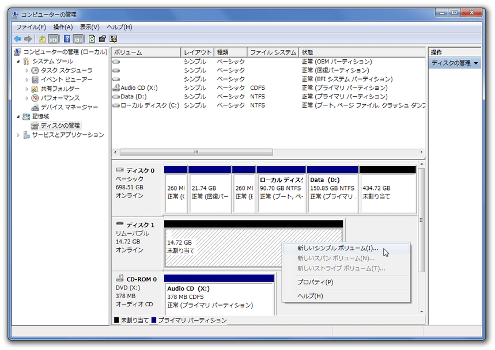Click the Forward arrow in the toolbar
Screen dimensions: 495x350
pos(28,39)
